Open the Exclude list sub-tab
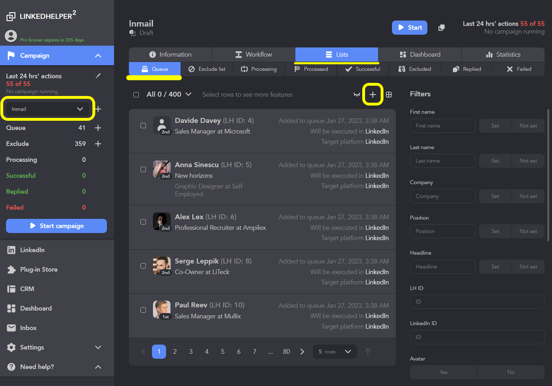Image resolution: width=552 pixels, height=386 pixels. coord(207,69)
